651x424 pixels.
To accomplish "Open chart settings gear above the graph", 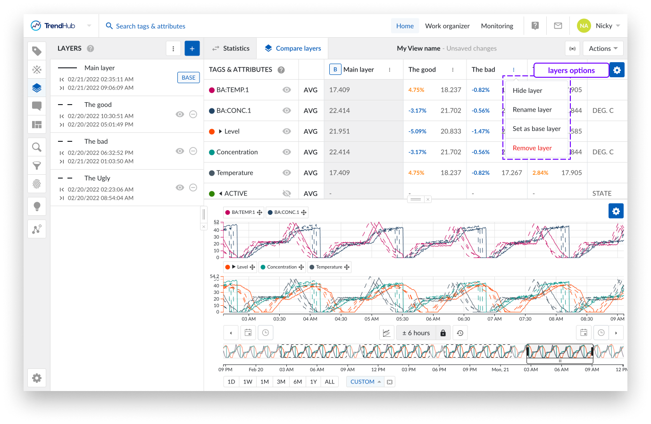I will (x=616, y=211).
